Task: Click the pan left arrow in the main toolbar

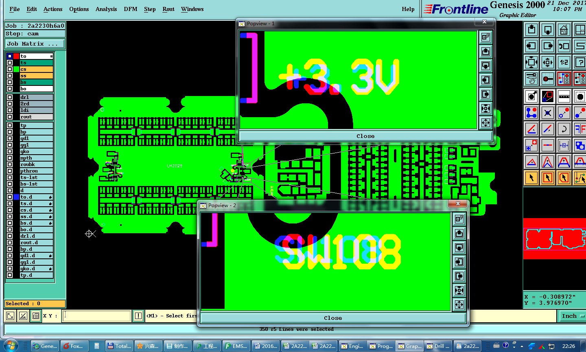Action: 531,46
